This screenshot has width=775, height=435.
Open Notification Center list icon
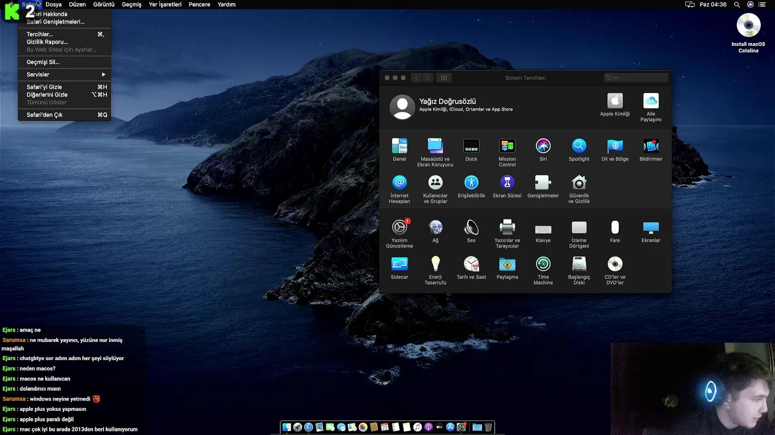[763, 4]
